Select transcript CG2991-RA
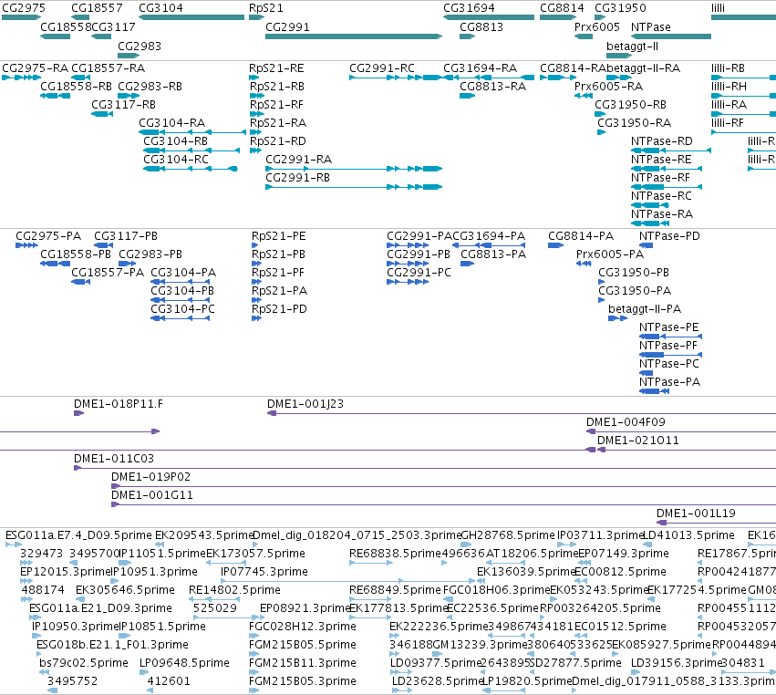 pyautogui.click(x=354, y=169)
